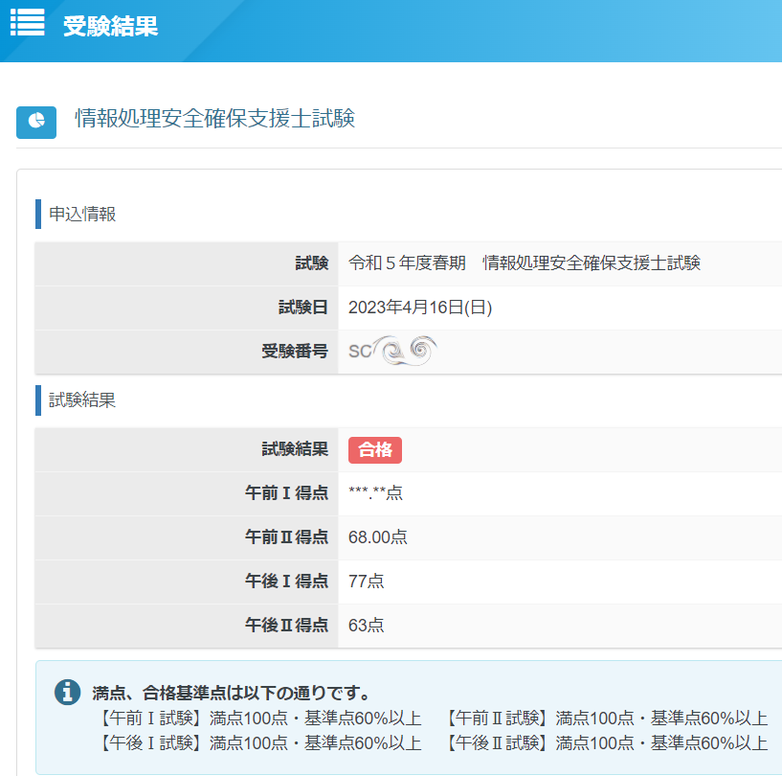Click the 午後Ⅱ得点 row label
The height and width of the screenshot is (776, 782).
point(286,625)
